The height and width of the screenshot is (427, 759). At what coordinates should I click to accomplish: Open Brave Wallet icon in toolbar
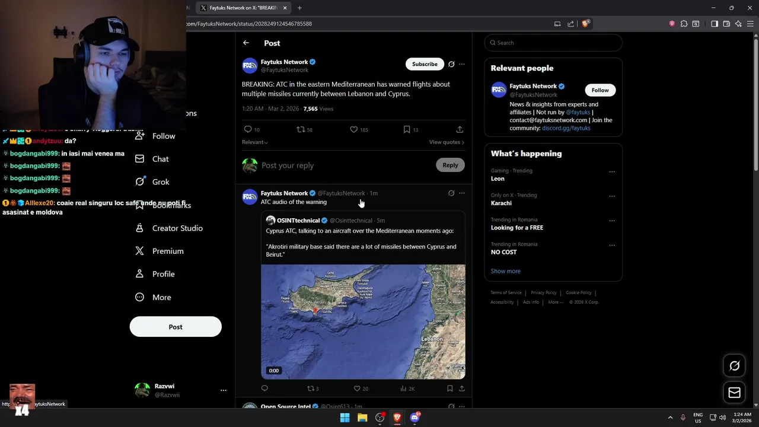coord(726,24)
